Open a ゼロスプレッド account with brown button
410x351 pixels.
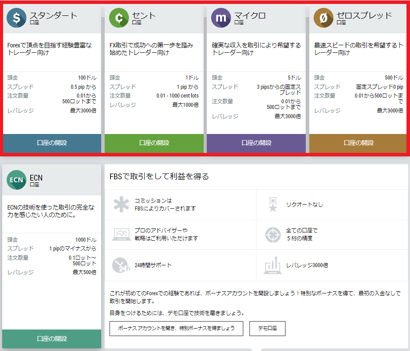point(358,143)
